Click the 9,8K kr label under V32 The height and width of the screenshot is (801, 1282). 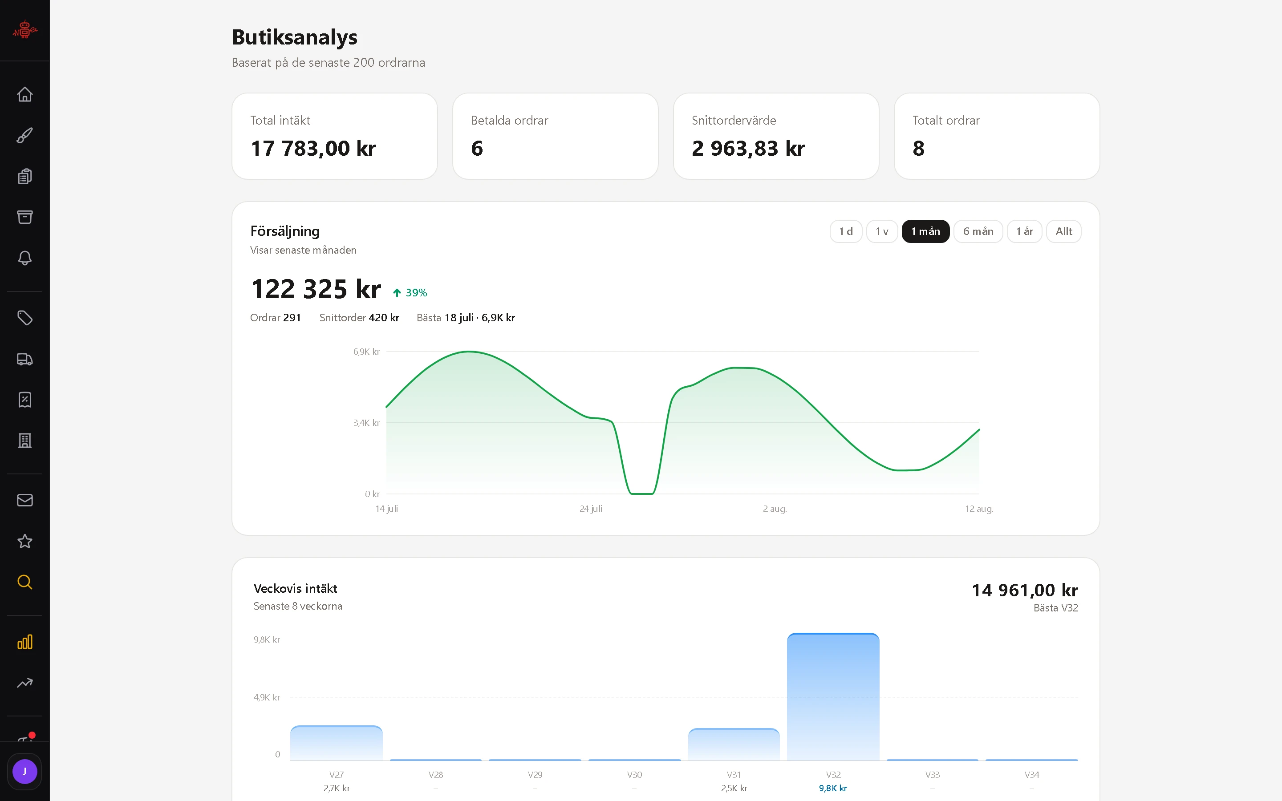point(833,788)
